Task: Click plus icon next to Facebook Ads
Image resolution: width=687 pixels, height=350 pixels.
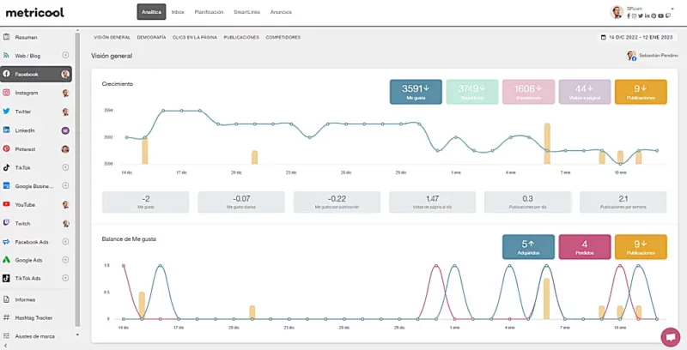Action: [65, 242]
